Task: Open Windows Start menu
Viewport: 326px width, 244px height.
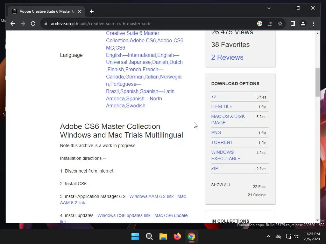Action: (135, 236)
